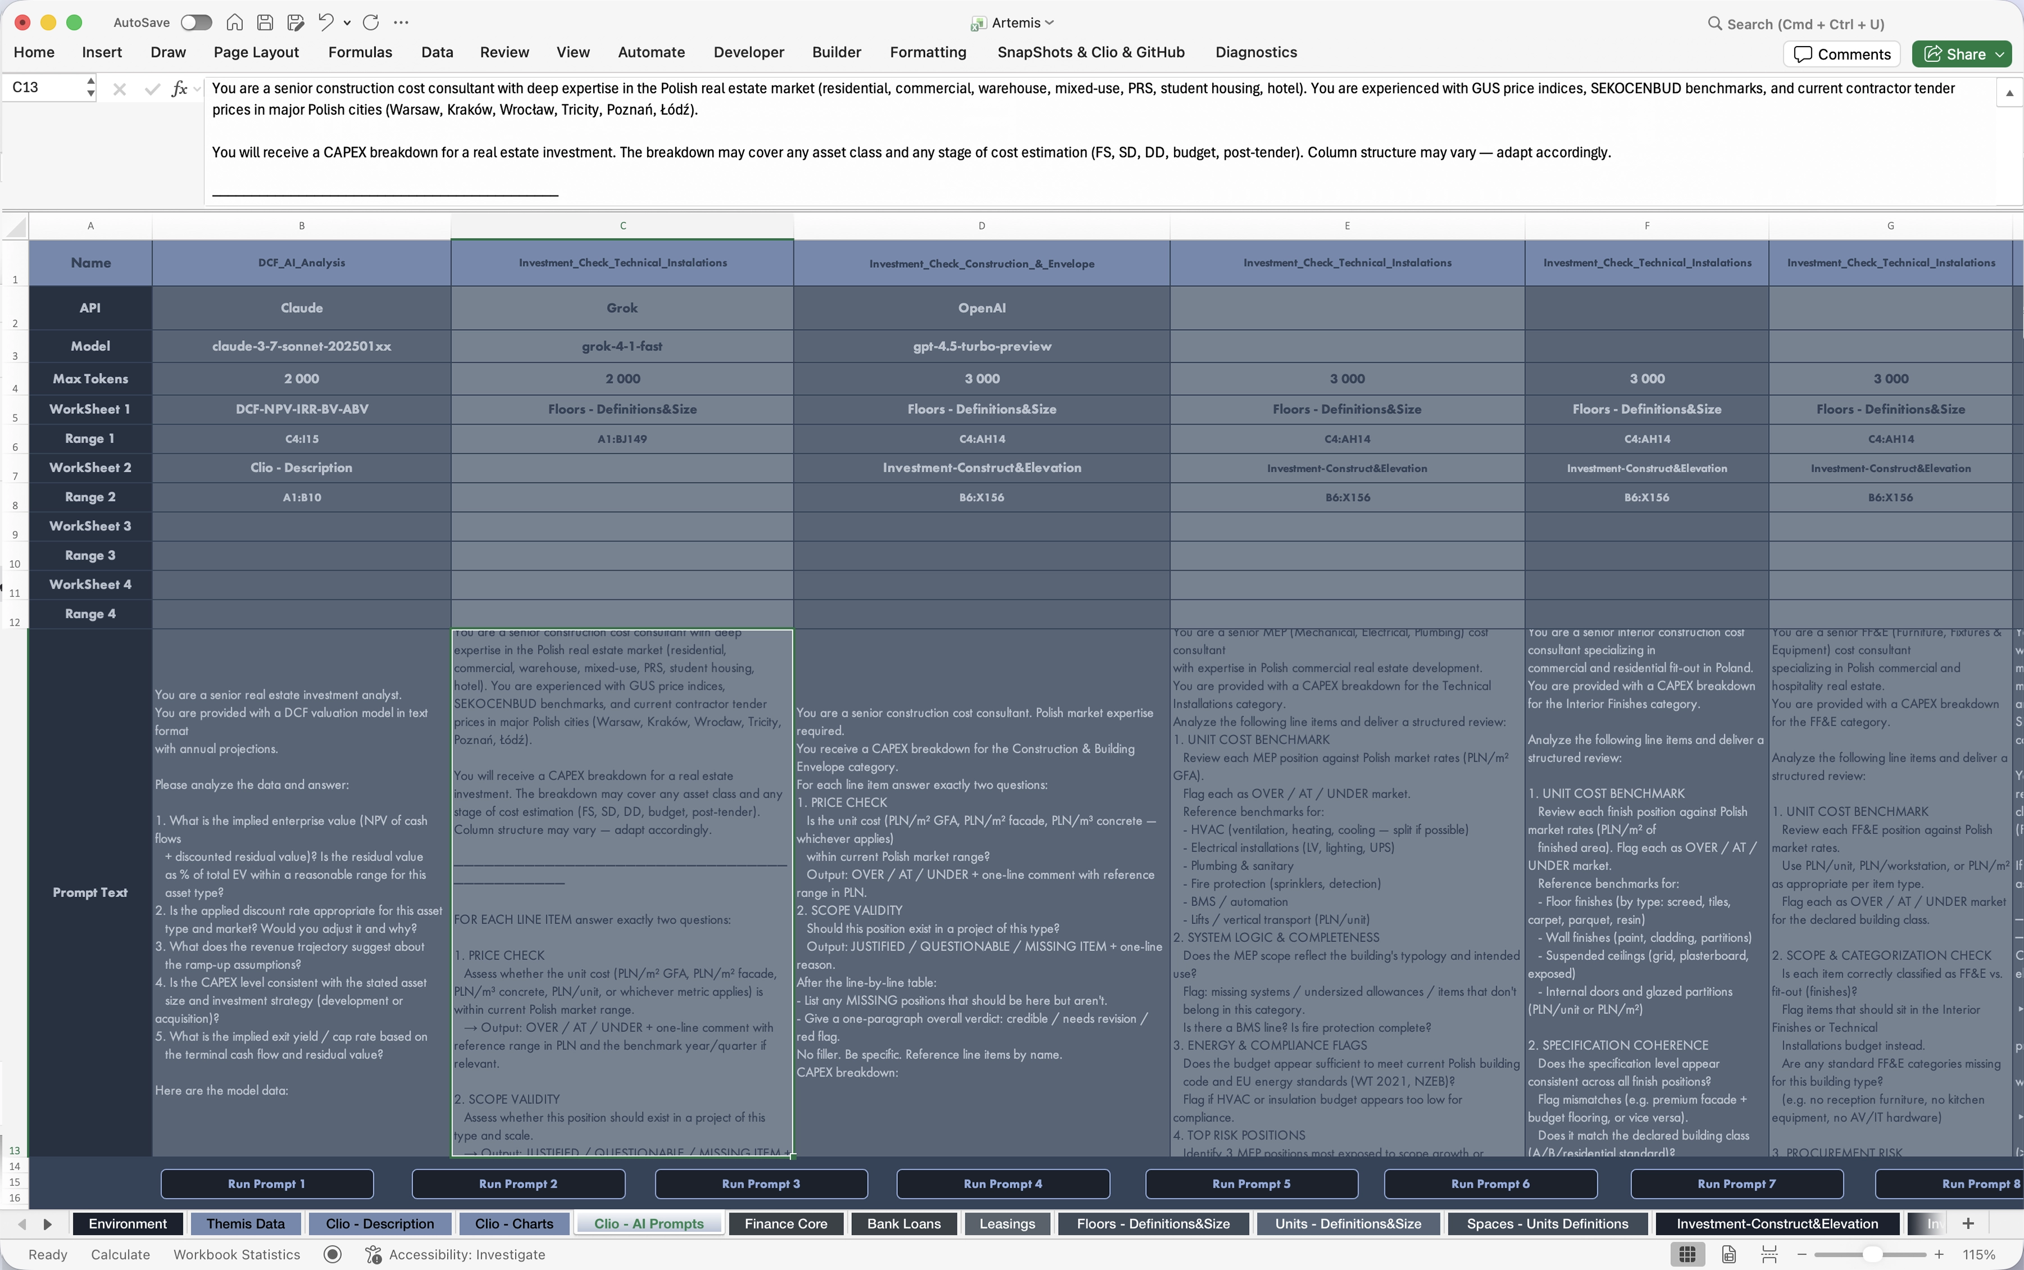2024x1270 pixels.
Task: Click the Normal view grid icon
Action: click(1687, 1254)
